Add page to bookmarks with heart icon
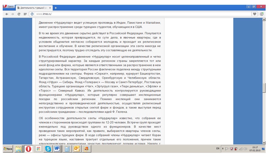269x159 pixels. (x=255, y=14)
